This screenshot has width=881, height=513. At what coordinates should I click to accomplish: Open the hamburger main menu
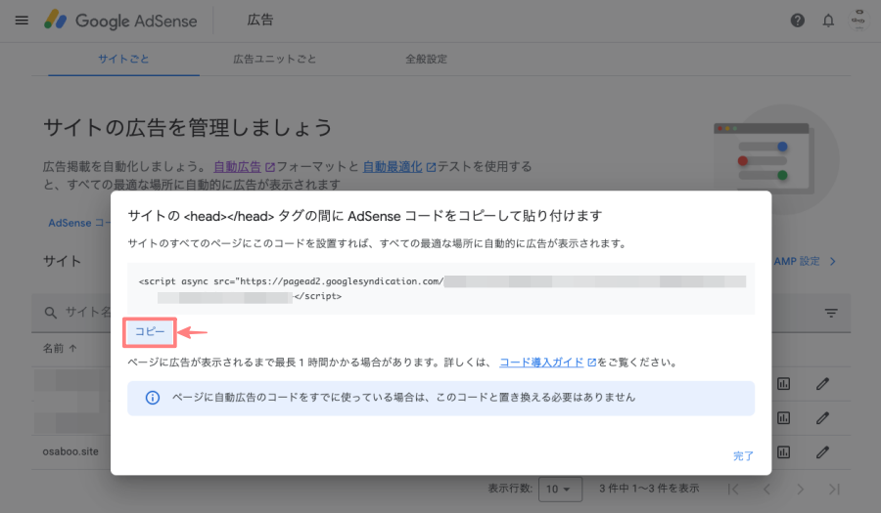click(x=22, y=21)
